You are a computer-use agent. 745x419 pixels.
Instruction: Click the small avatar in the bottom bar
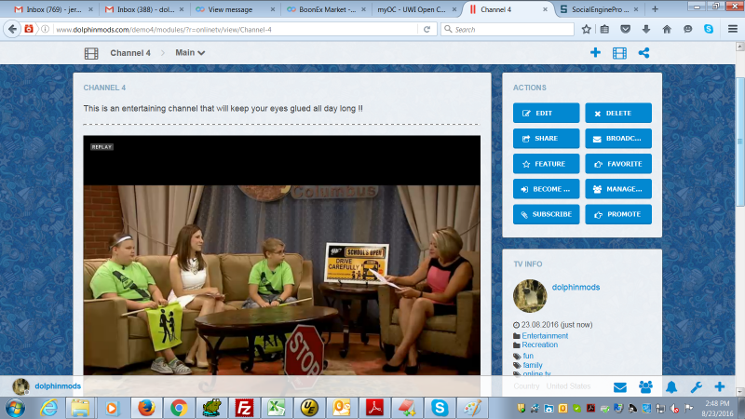click(20, 386)
